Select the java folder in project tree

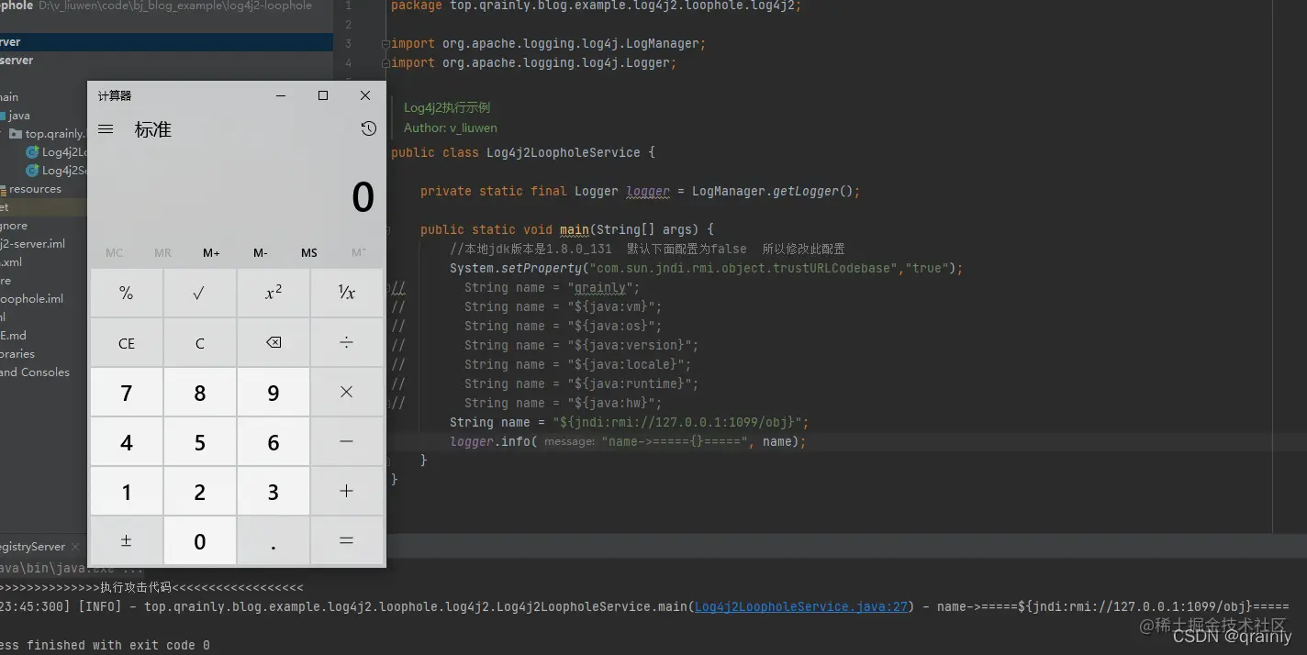point(18,116)
